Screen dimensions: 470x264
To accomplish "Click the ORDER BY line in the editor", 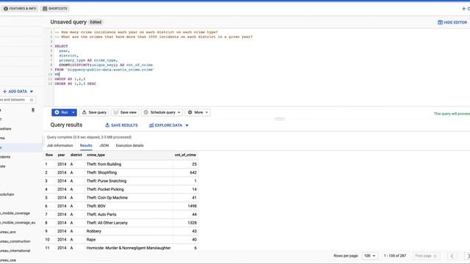I will (75, 84).
